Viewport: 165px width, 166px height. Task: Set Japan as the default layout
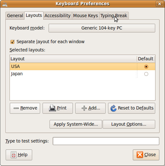click(x=146, y=74)
